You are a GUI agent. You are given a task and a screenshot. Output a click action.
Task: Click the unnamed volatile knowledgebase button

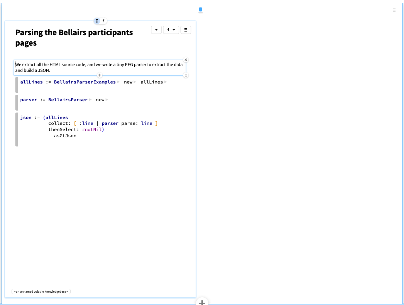(x=41, y=291)
